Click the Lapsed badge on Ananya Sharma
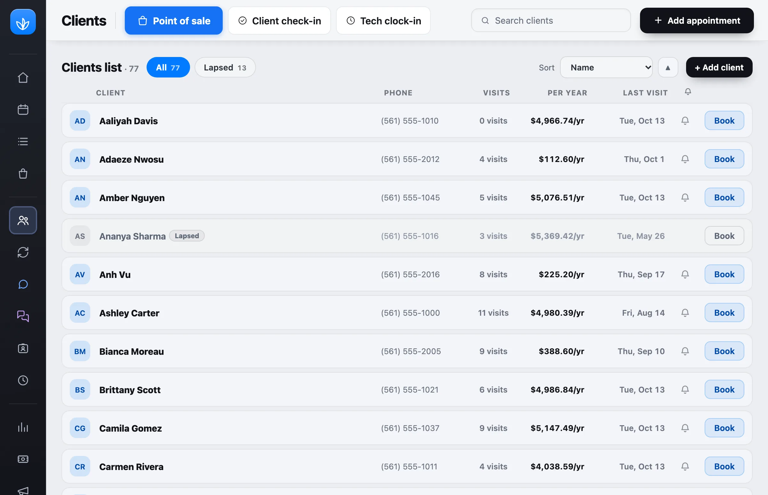The image size is (768, 495). point(187,236)
